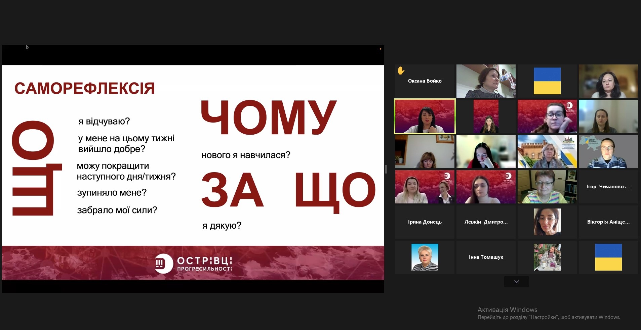
Task: Select Ukrainian flag avatar right of the raised-hand tile's neighbor video
Action: [x=547, y=81]
